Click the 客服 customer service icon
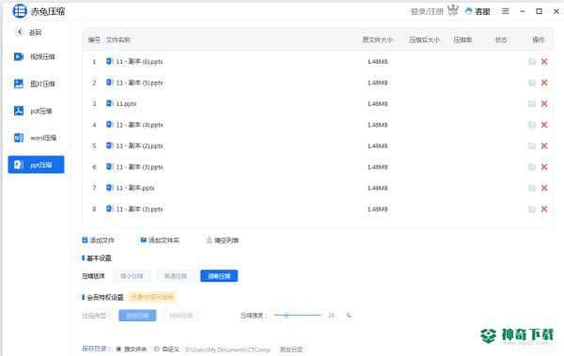Viewport: 564px width, 356px height. pos(468,11)
